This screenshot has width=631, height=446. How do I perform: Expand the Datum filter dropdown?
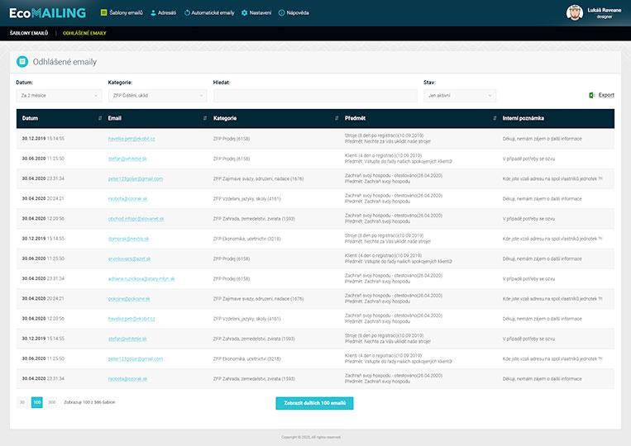click(58, 96)
